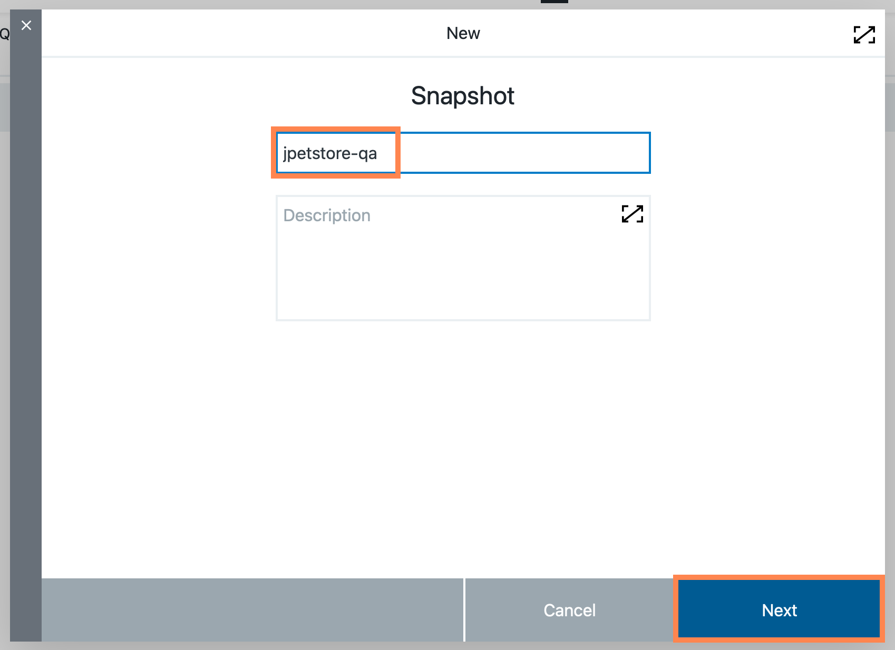Cancel the new snapshot
Viewport: 895px width, 650px height.
pos(570,610)
